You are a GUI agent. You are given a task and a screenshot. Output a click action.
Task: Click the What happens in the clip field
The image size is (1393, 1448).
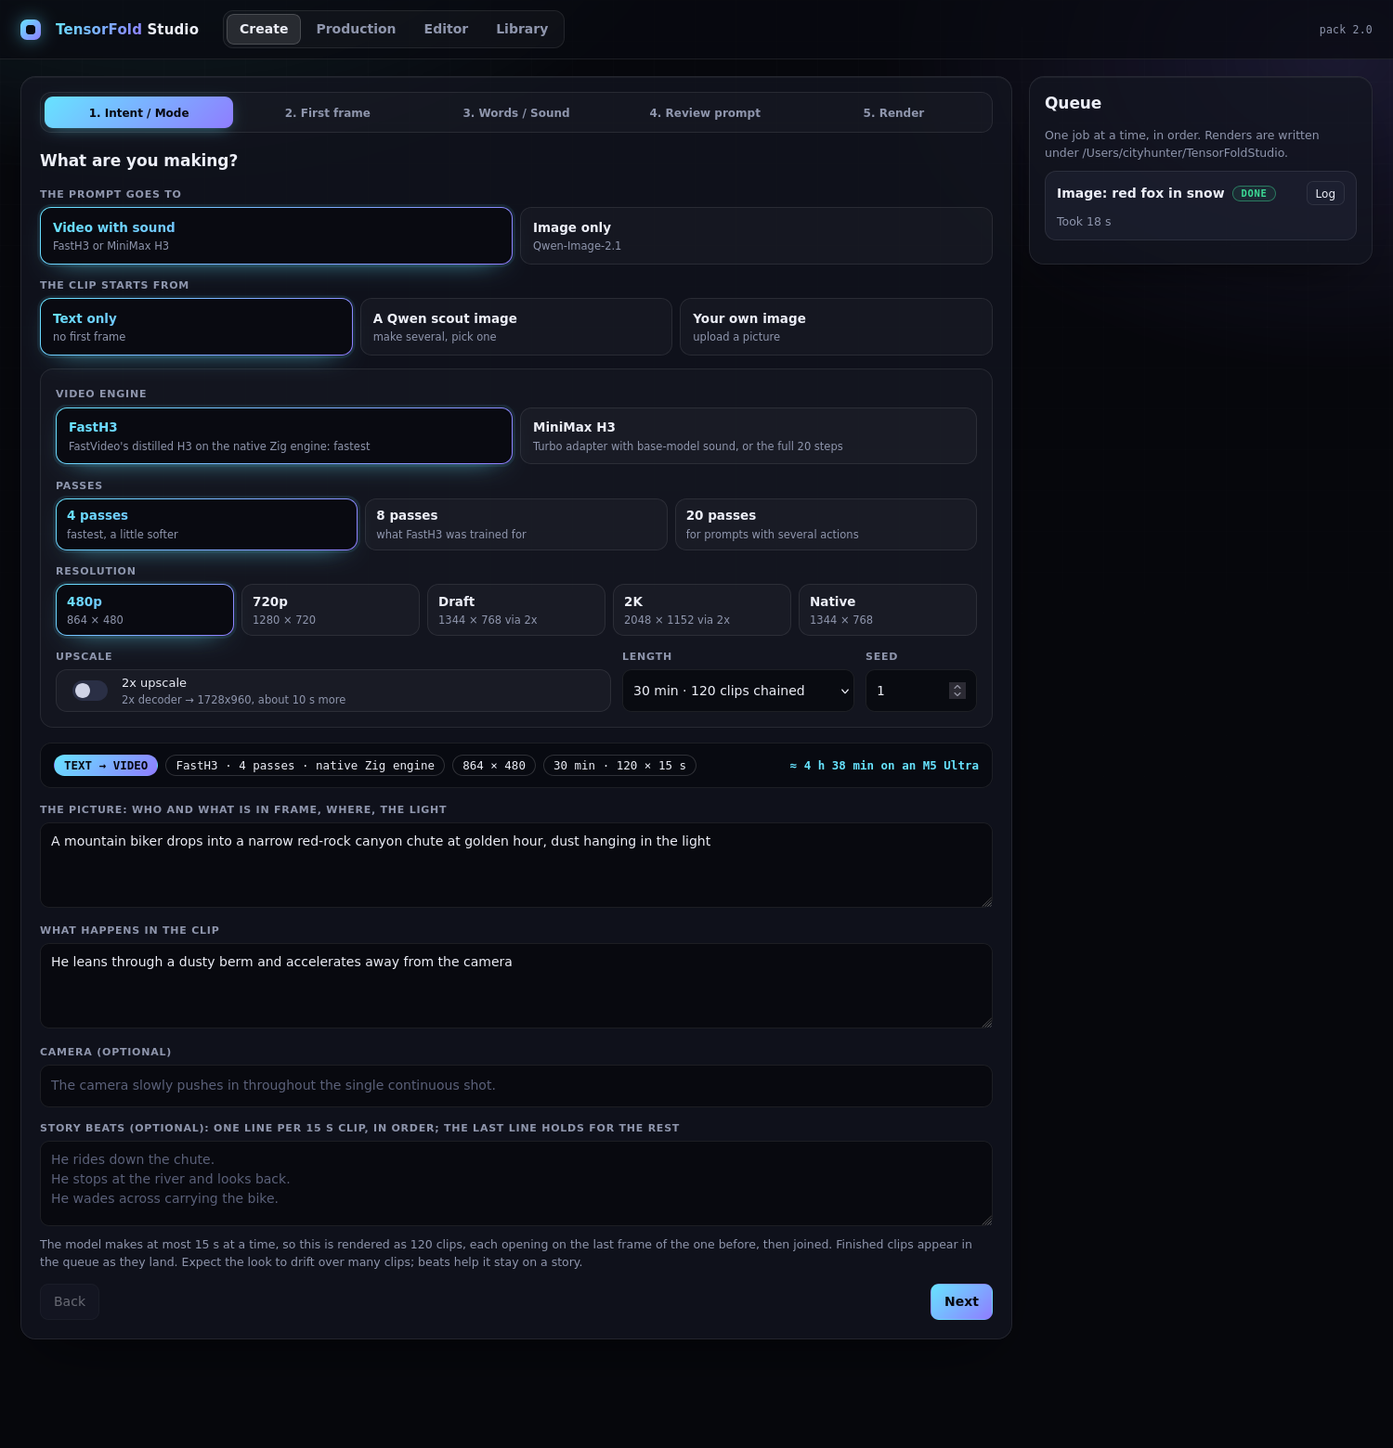[516, 986]
